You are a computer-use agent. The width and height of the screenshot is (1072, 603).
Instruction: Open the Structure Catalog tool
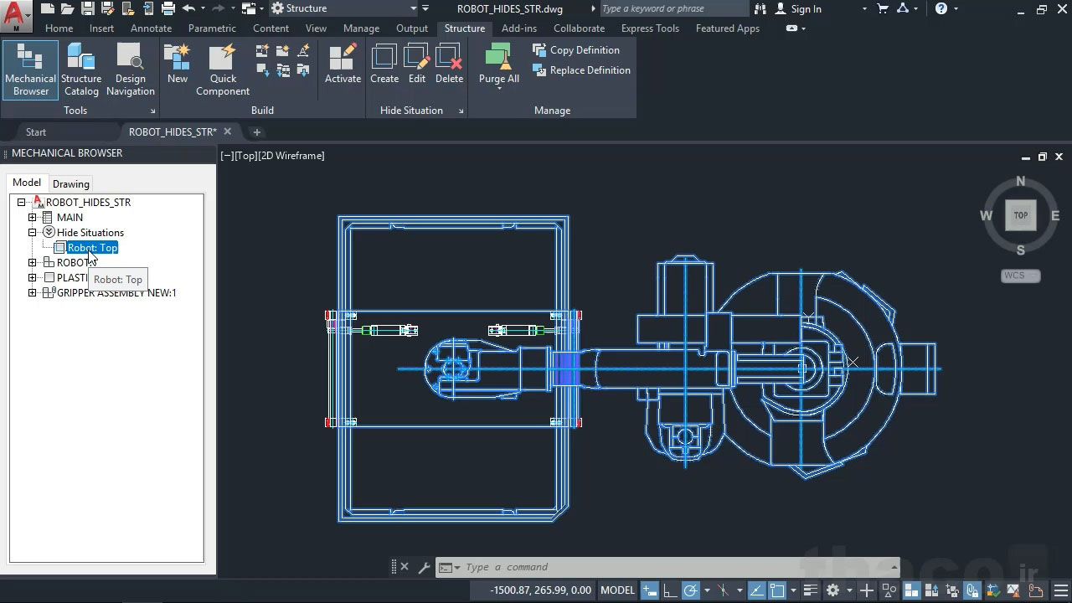click(81, 69)
